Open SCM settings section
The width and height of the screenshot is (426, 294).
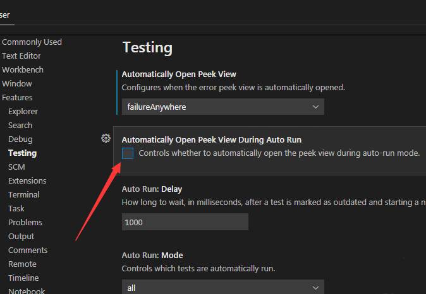(x=16, y=167)
